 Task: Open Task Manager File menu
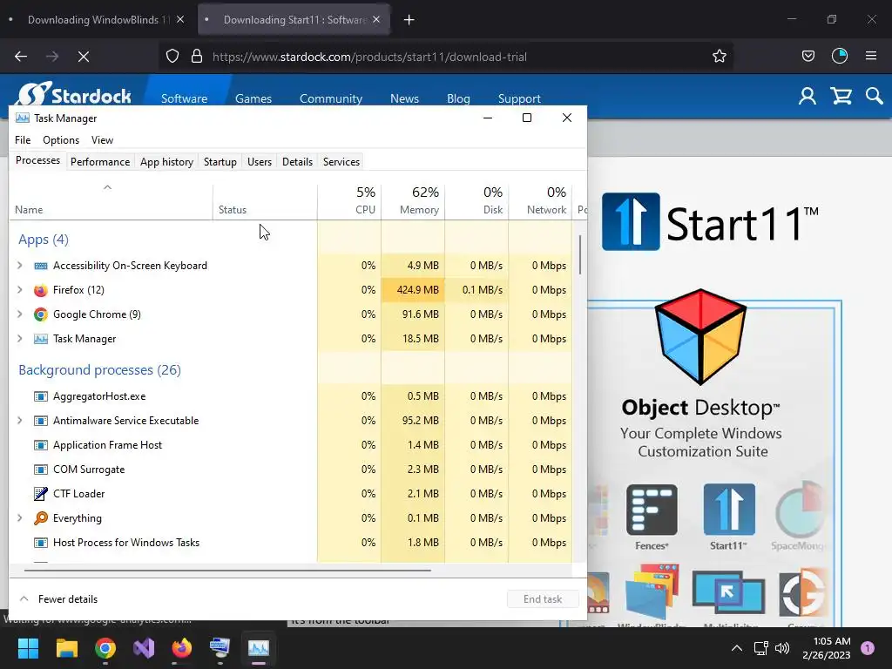[x=23, y=140]
